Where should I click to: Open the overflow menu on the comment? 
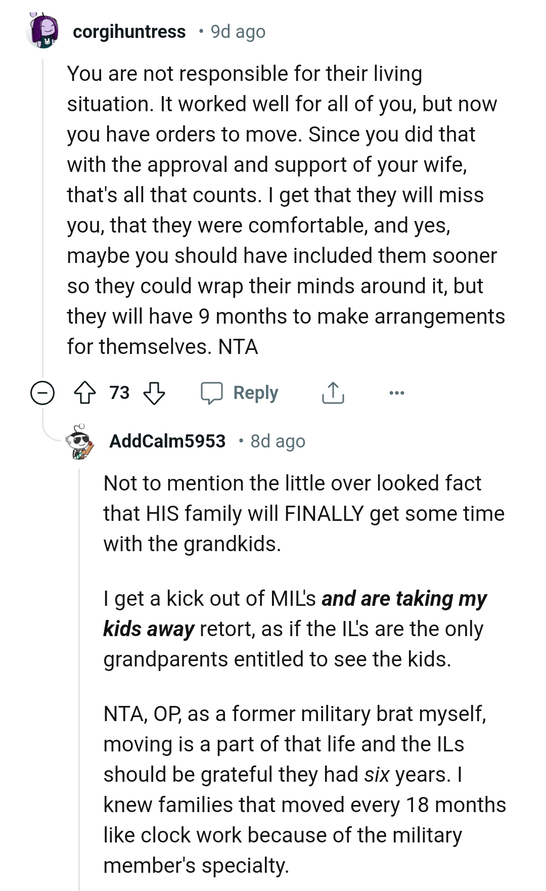coord(396,392)
